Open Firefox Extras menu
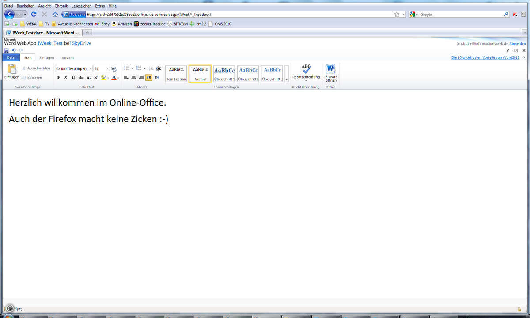530x318 pixels. point(100,6)
